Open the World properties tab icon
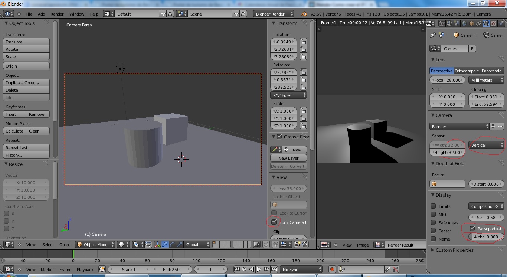The width and height of the screenshot is (507, 277). [464, 23]
